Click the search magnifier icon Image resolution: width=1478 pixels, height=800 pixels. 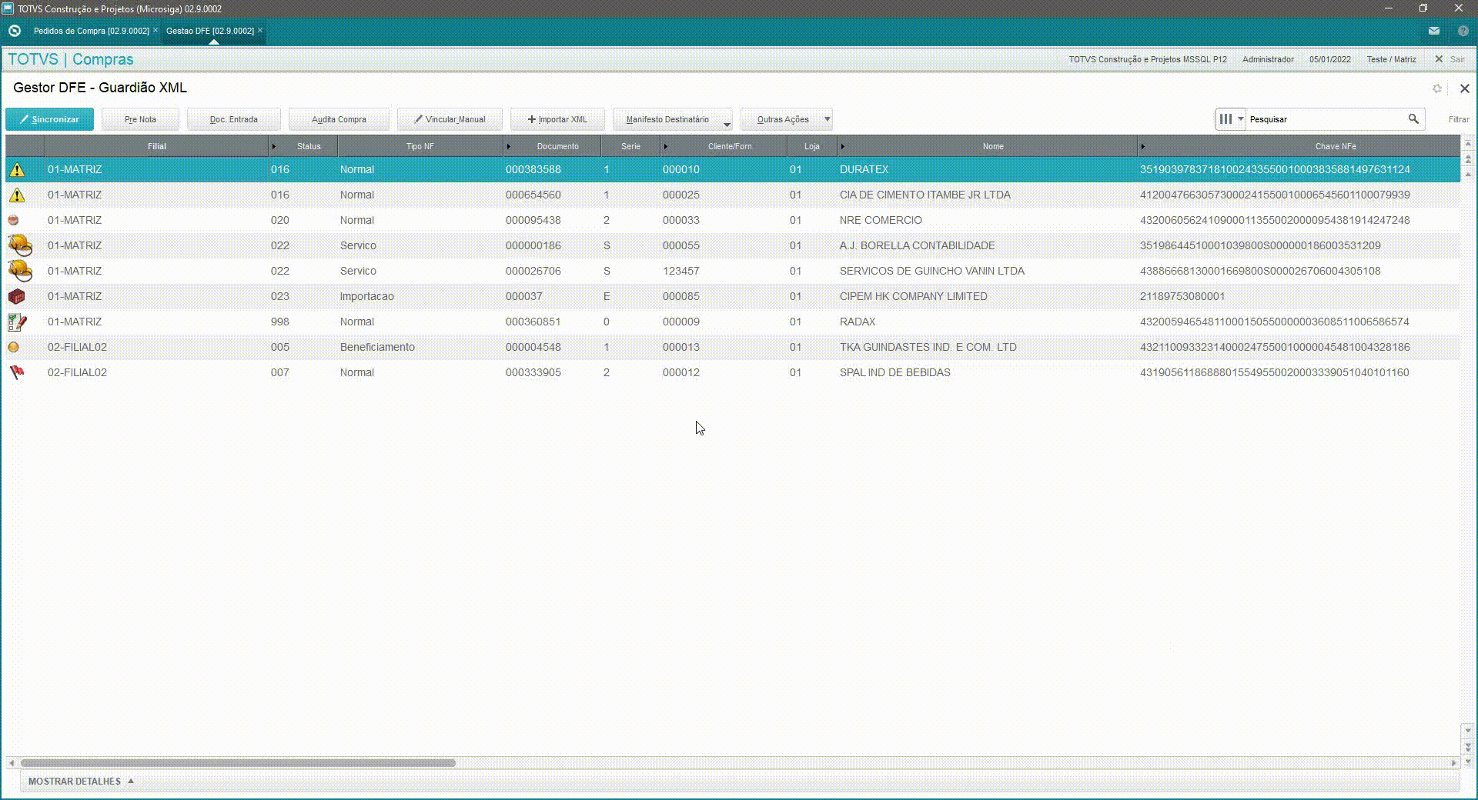[x=1413, y=119]
